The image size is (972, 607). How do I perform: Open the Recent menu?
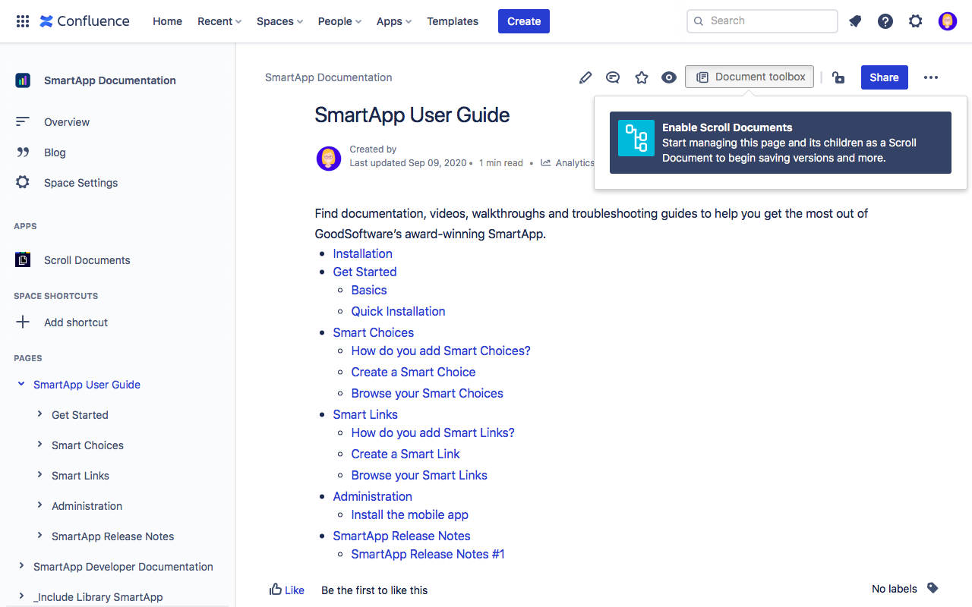click(x=219, y=21)
